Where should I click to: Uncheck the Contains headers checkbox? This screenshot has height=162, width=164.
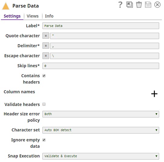tap(44, 76)
